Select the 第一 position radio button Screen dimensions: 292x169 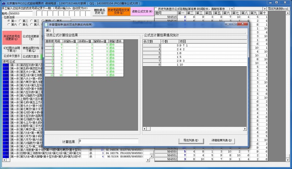click(x=9, y=21)
